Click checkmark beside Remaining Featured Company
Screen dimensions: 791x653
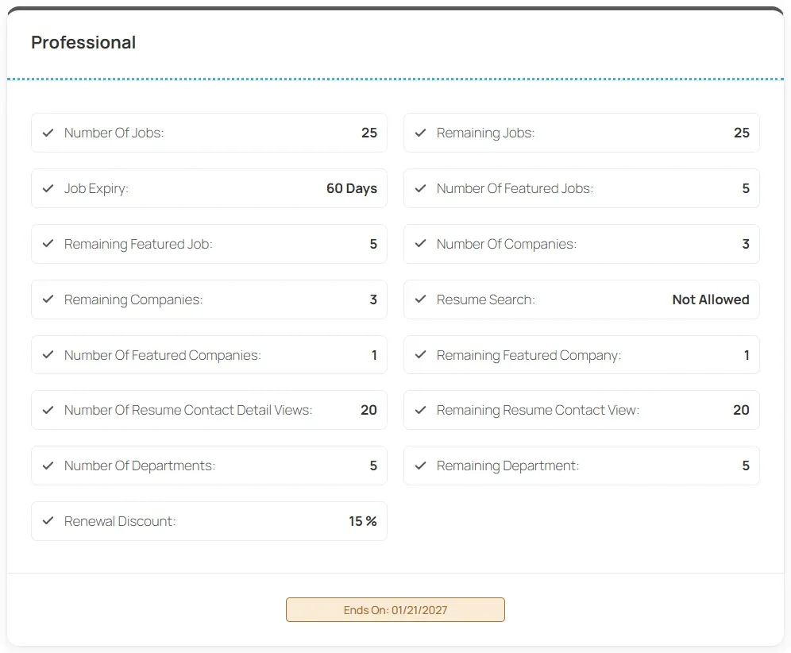(x=420, y=355)
